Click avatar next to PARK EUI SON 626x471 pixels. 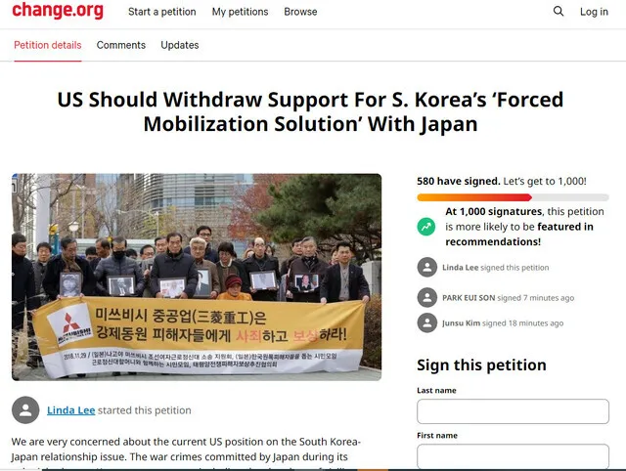pyautogui.click(x=427, y=297)
